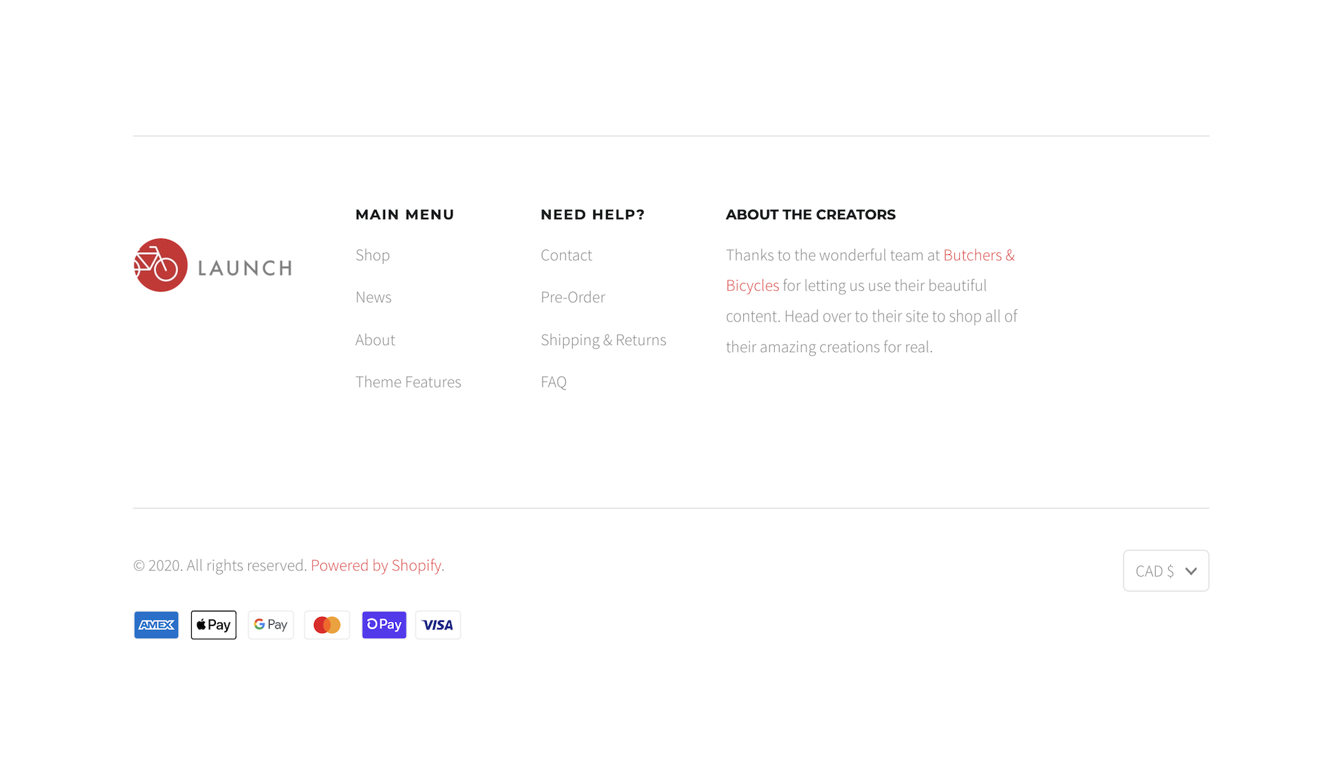1331x771 pixels.
Task: Select News in the Main Menu
Action: (373, 297)
